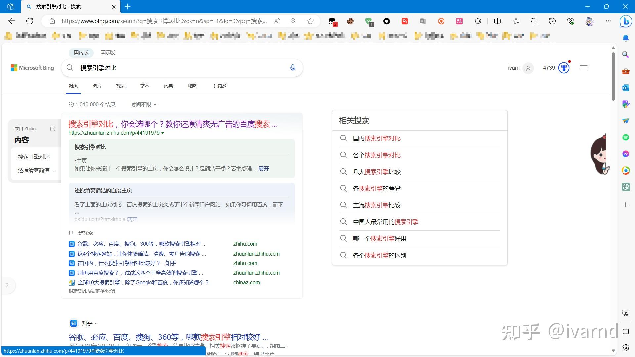This screenshot has width=635, height=357.
Task: Open the Outlook icon in Edge sidebar
Action: click(x=626, y=88)
